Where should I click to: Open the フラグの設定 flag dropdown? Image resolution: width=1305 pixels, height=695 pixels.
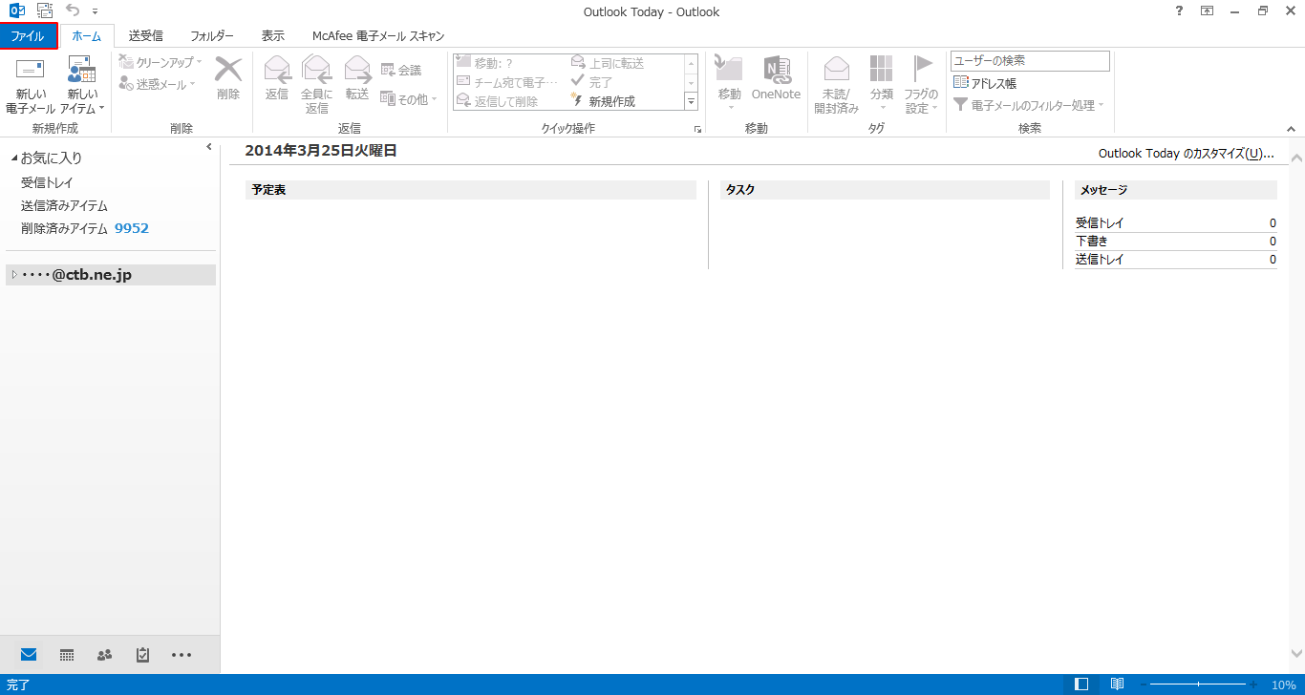click(x=921, y=84)
